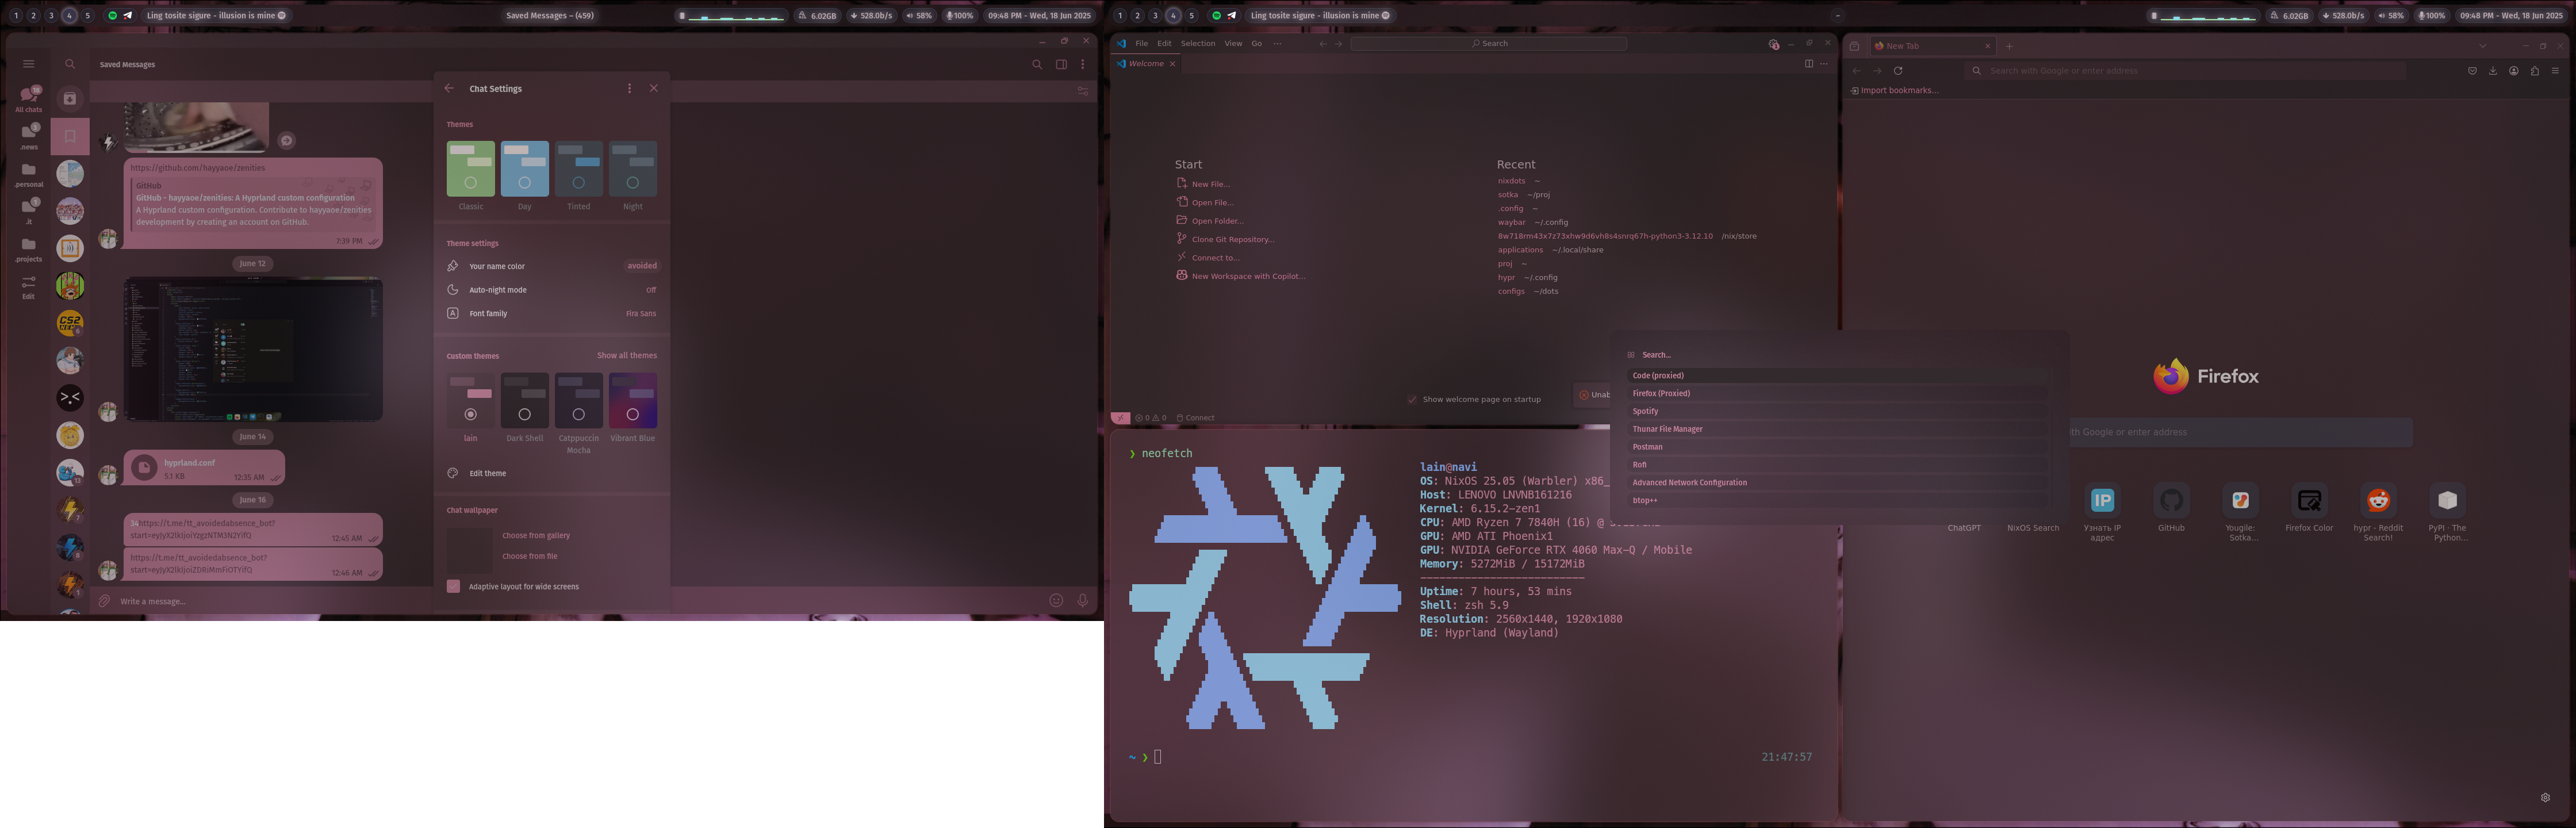The height and width of the screenshot is (828, 2576).
Task: Switch to the Welcome tab in VS Code
Action: click(1146, 63)
